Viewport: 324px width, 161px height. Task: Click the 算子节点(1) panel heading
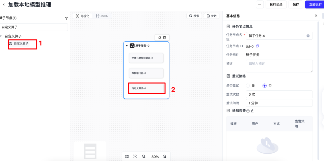8,18
